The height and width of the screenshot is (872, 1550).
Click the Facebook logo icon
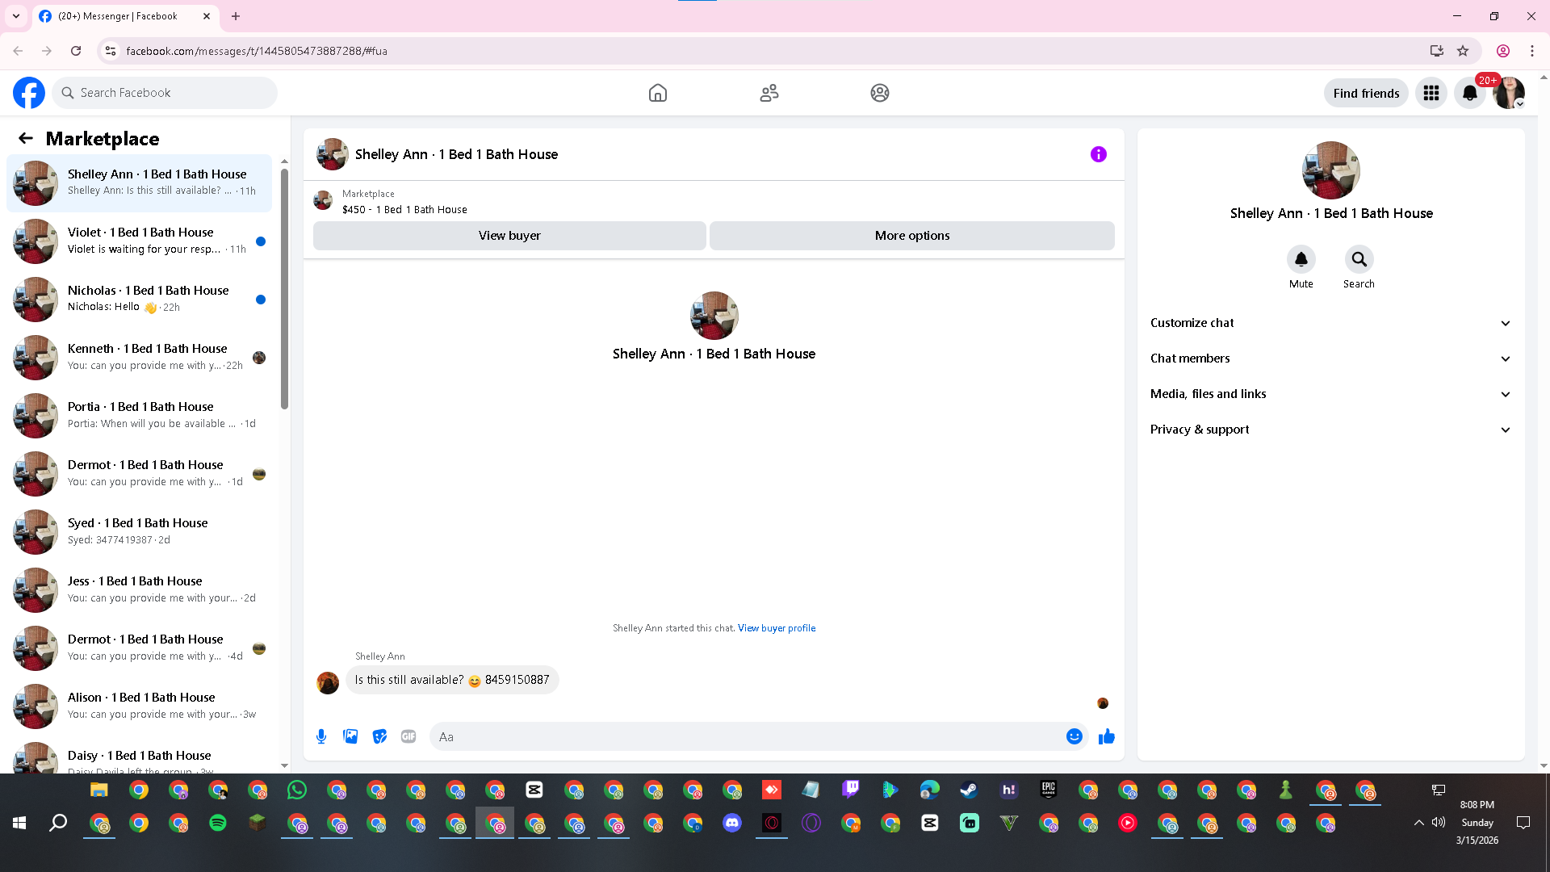(x=29, y=93)
